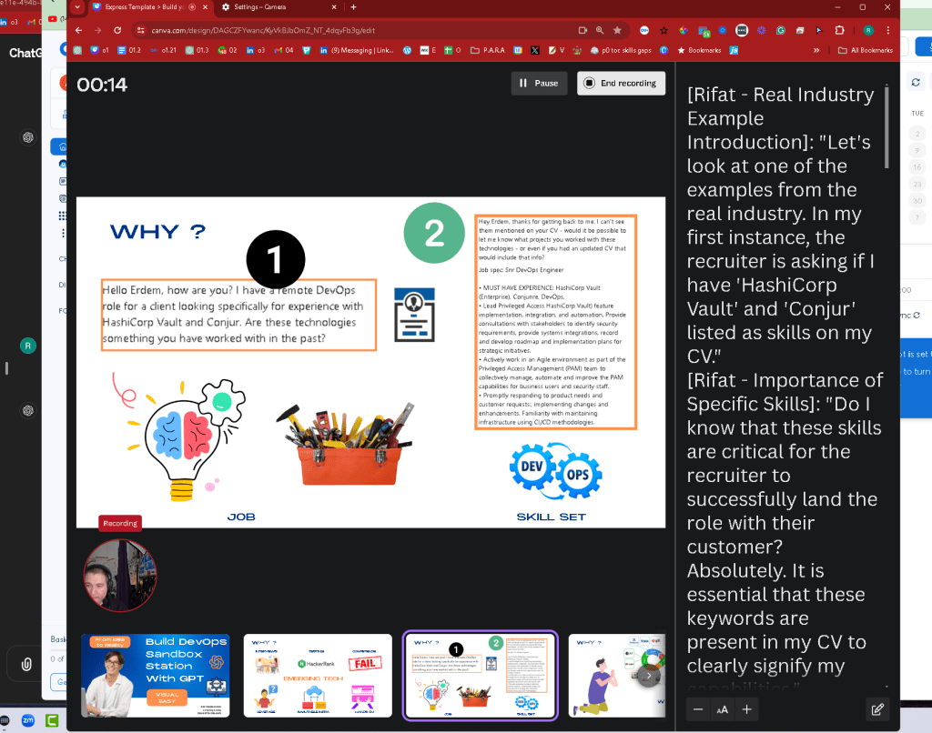This screenshot has height=733, width=932.
Task: Open the JS bookmark icon
Action: tap(734, 51)
